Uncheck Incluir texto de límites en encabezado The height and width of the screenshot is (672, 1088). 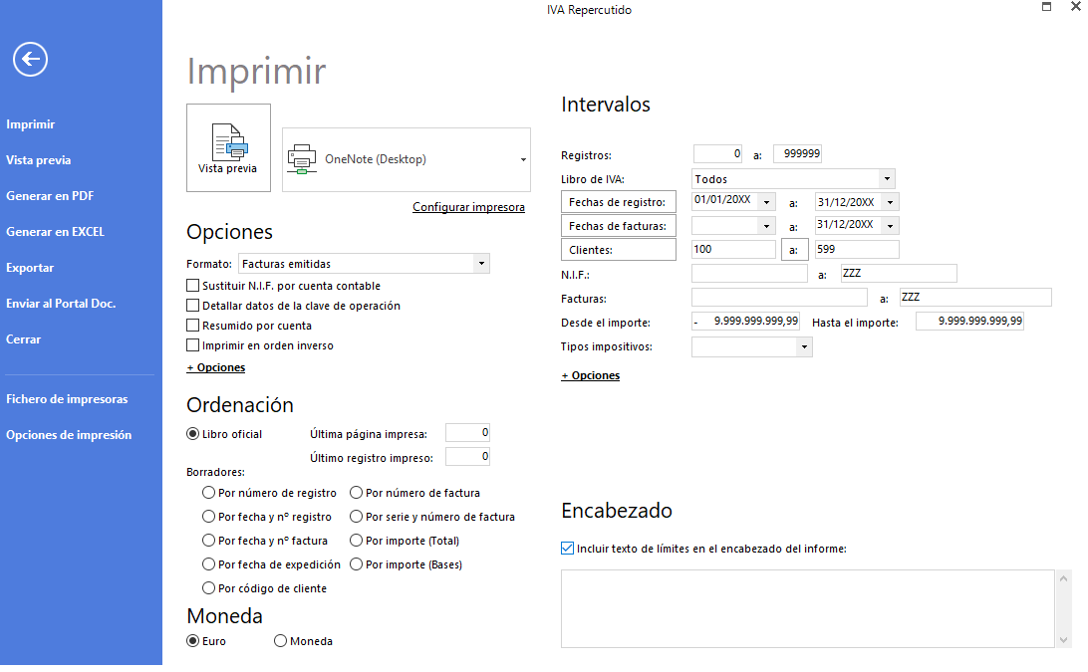[x=568, y=548]
